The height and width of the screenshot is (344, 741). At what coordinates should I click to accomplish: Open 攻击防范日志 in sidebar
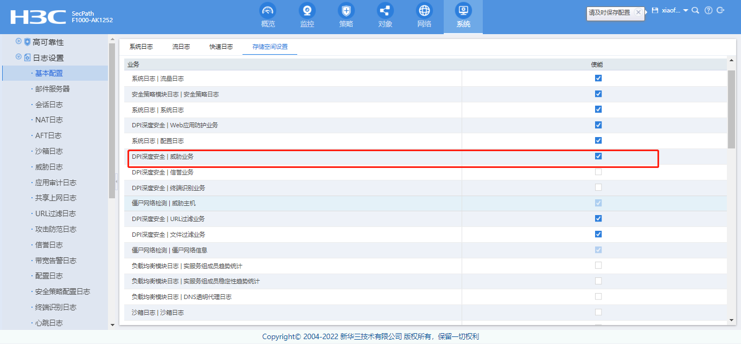(x=56, y=229)
